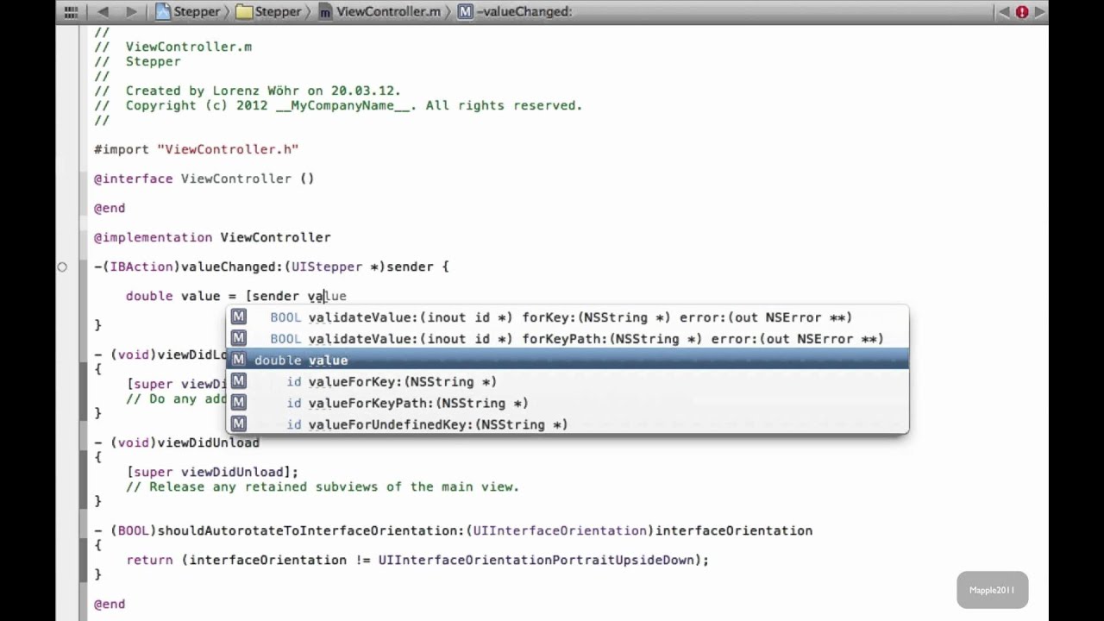
Task: Jump to the next issue arrow
Action: pos(1039,12)
